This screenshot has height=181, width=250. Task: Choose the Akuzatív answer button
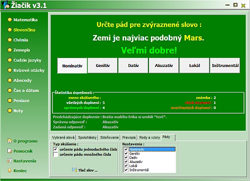(x=164, y=65)
